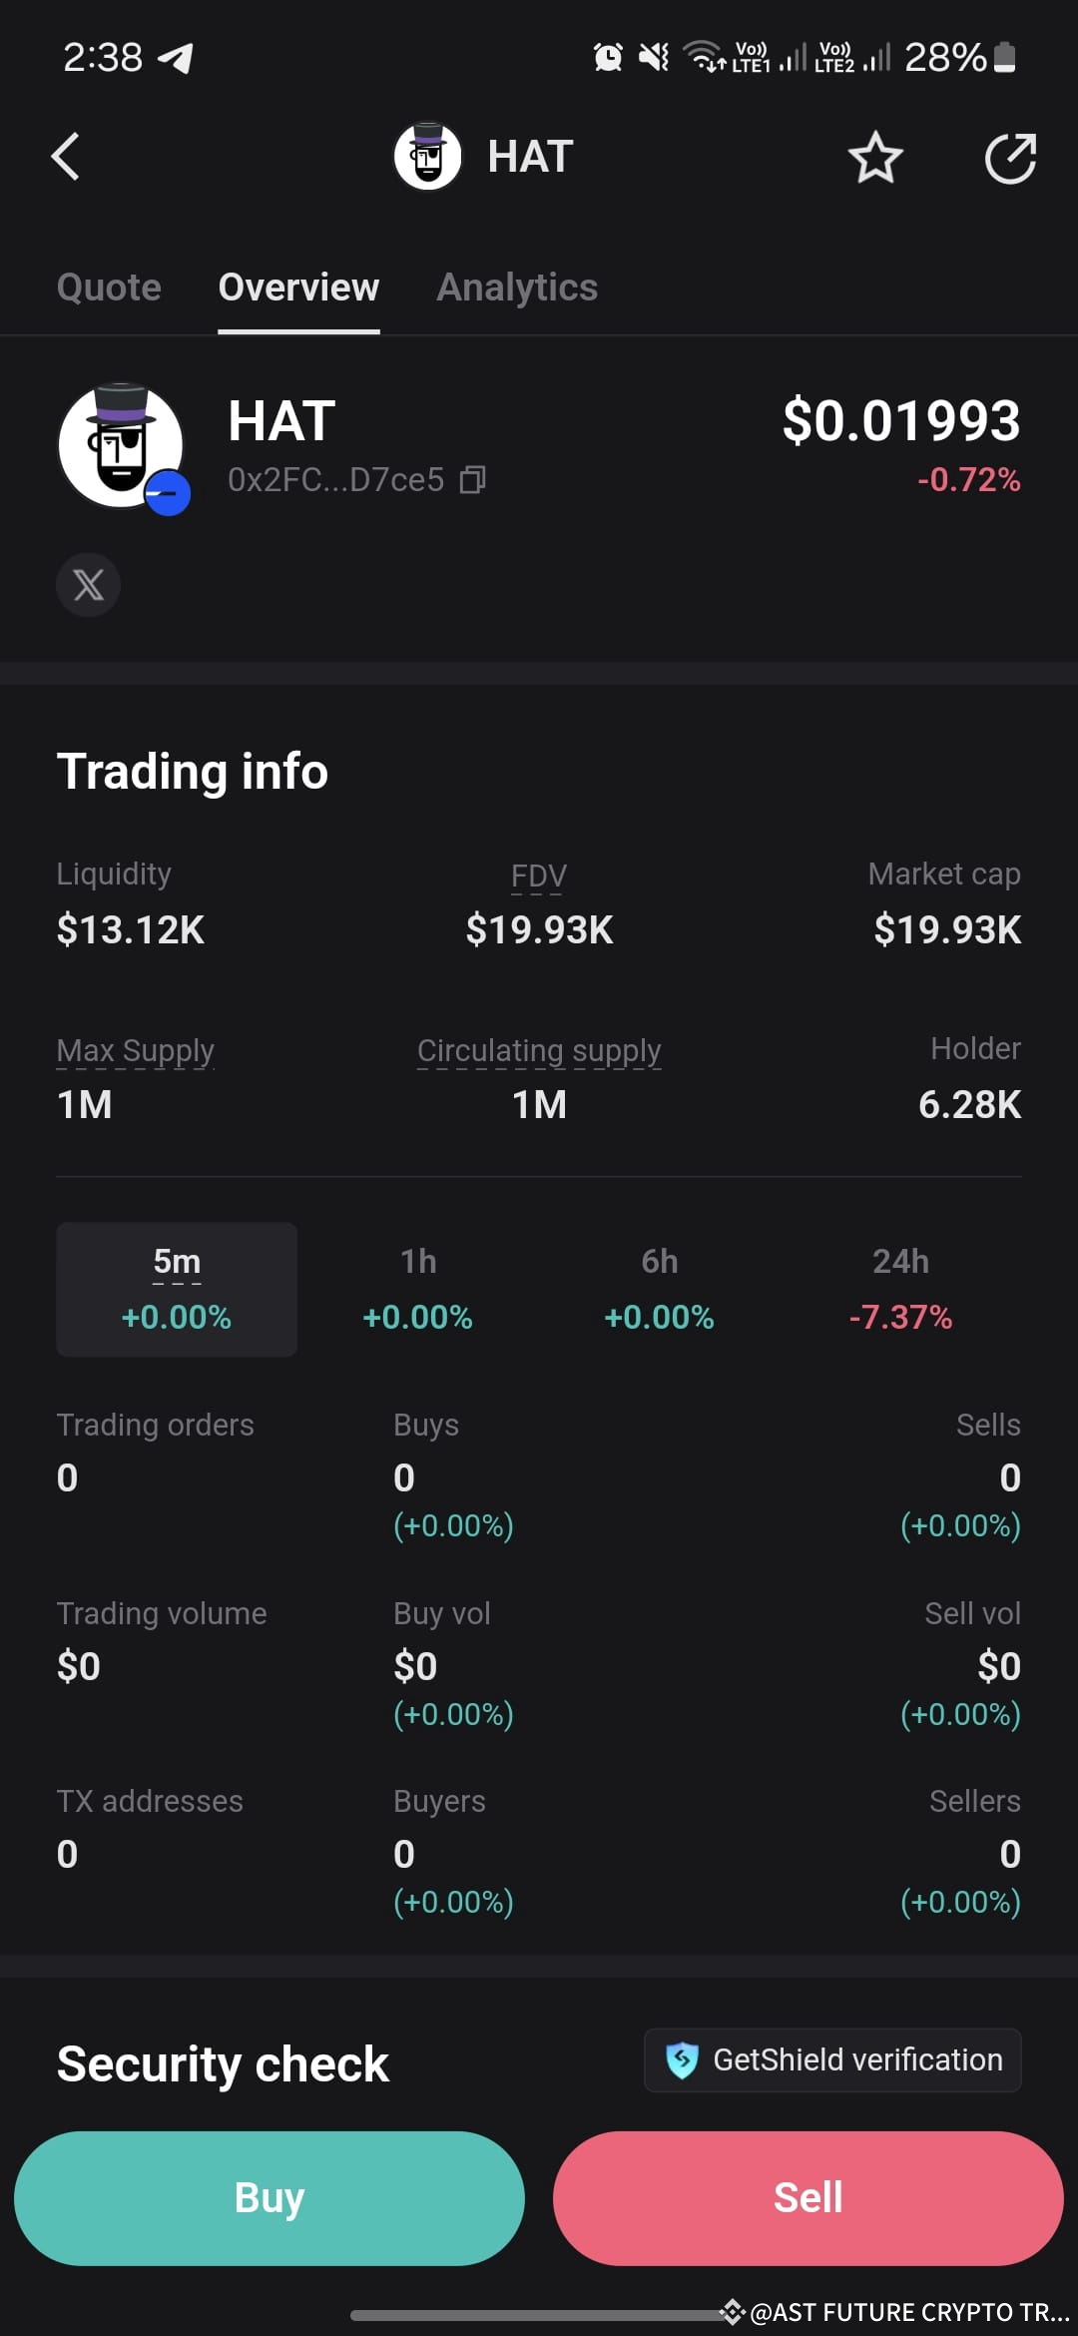Screen dimensions: 1078x2336
Task: Open the Analytics tab
Action: 516,288
